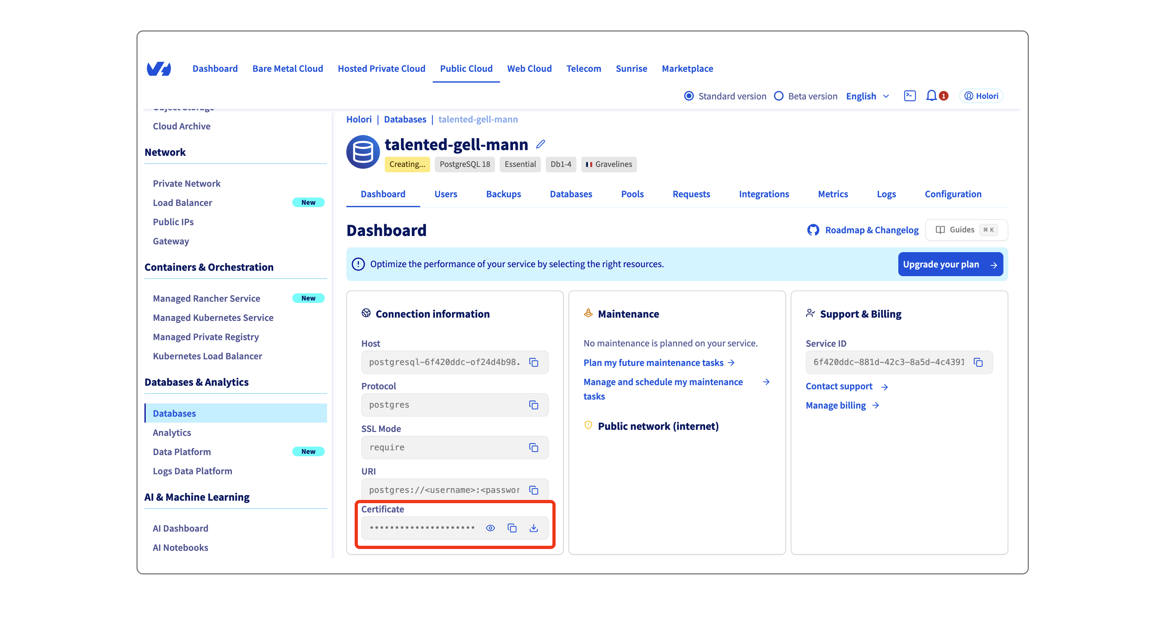Viewport: 1175px width, 626px height.
Task: Open notifications via the bell icon
Action: pyautogui.click(x=931, y=96)
